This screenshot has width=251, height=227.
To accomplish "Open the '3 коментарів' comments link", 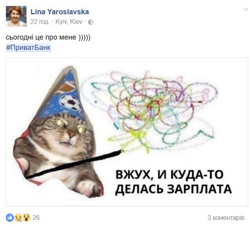I will tap(226, 218).
